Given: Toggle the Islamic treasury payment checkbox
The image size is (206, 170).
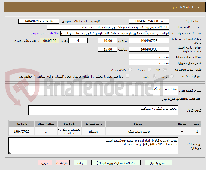Looking at the screenshot, I should tap(127, 76).
